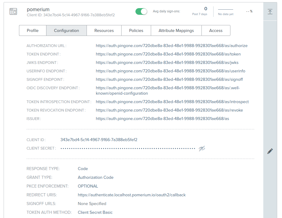Switch to the Resources tab
Viewport: 282px width, 218px height.
pos(104,30)
